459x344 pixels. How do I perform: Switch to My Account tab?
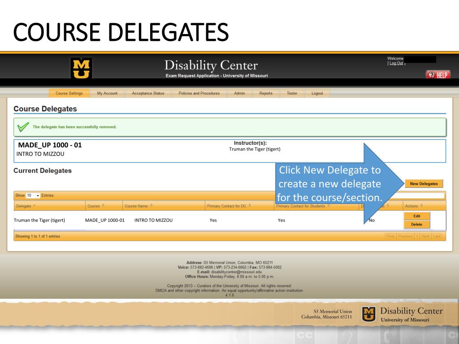point(107,93)
